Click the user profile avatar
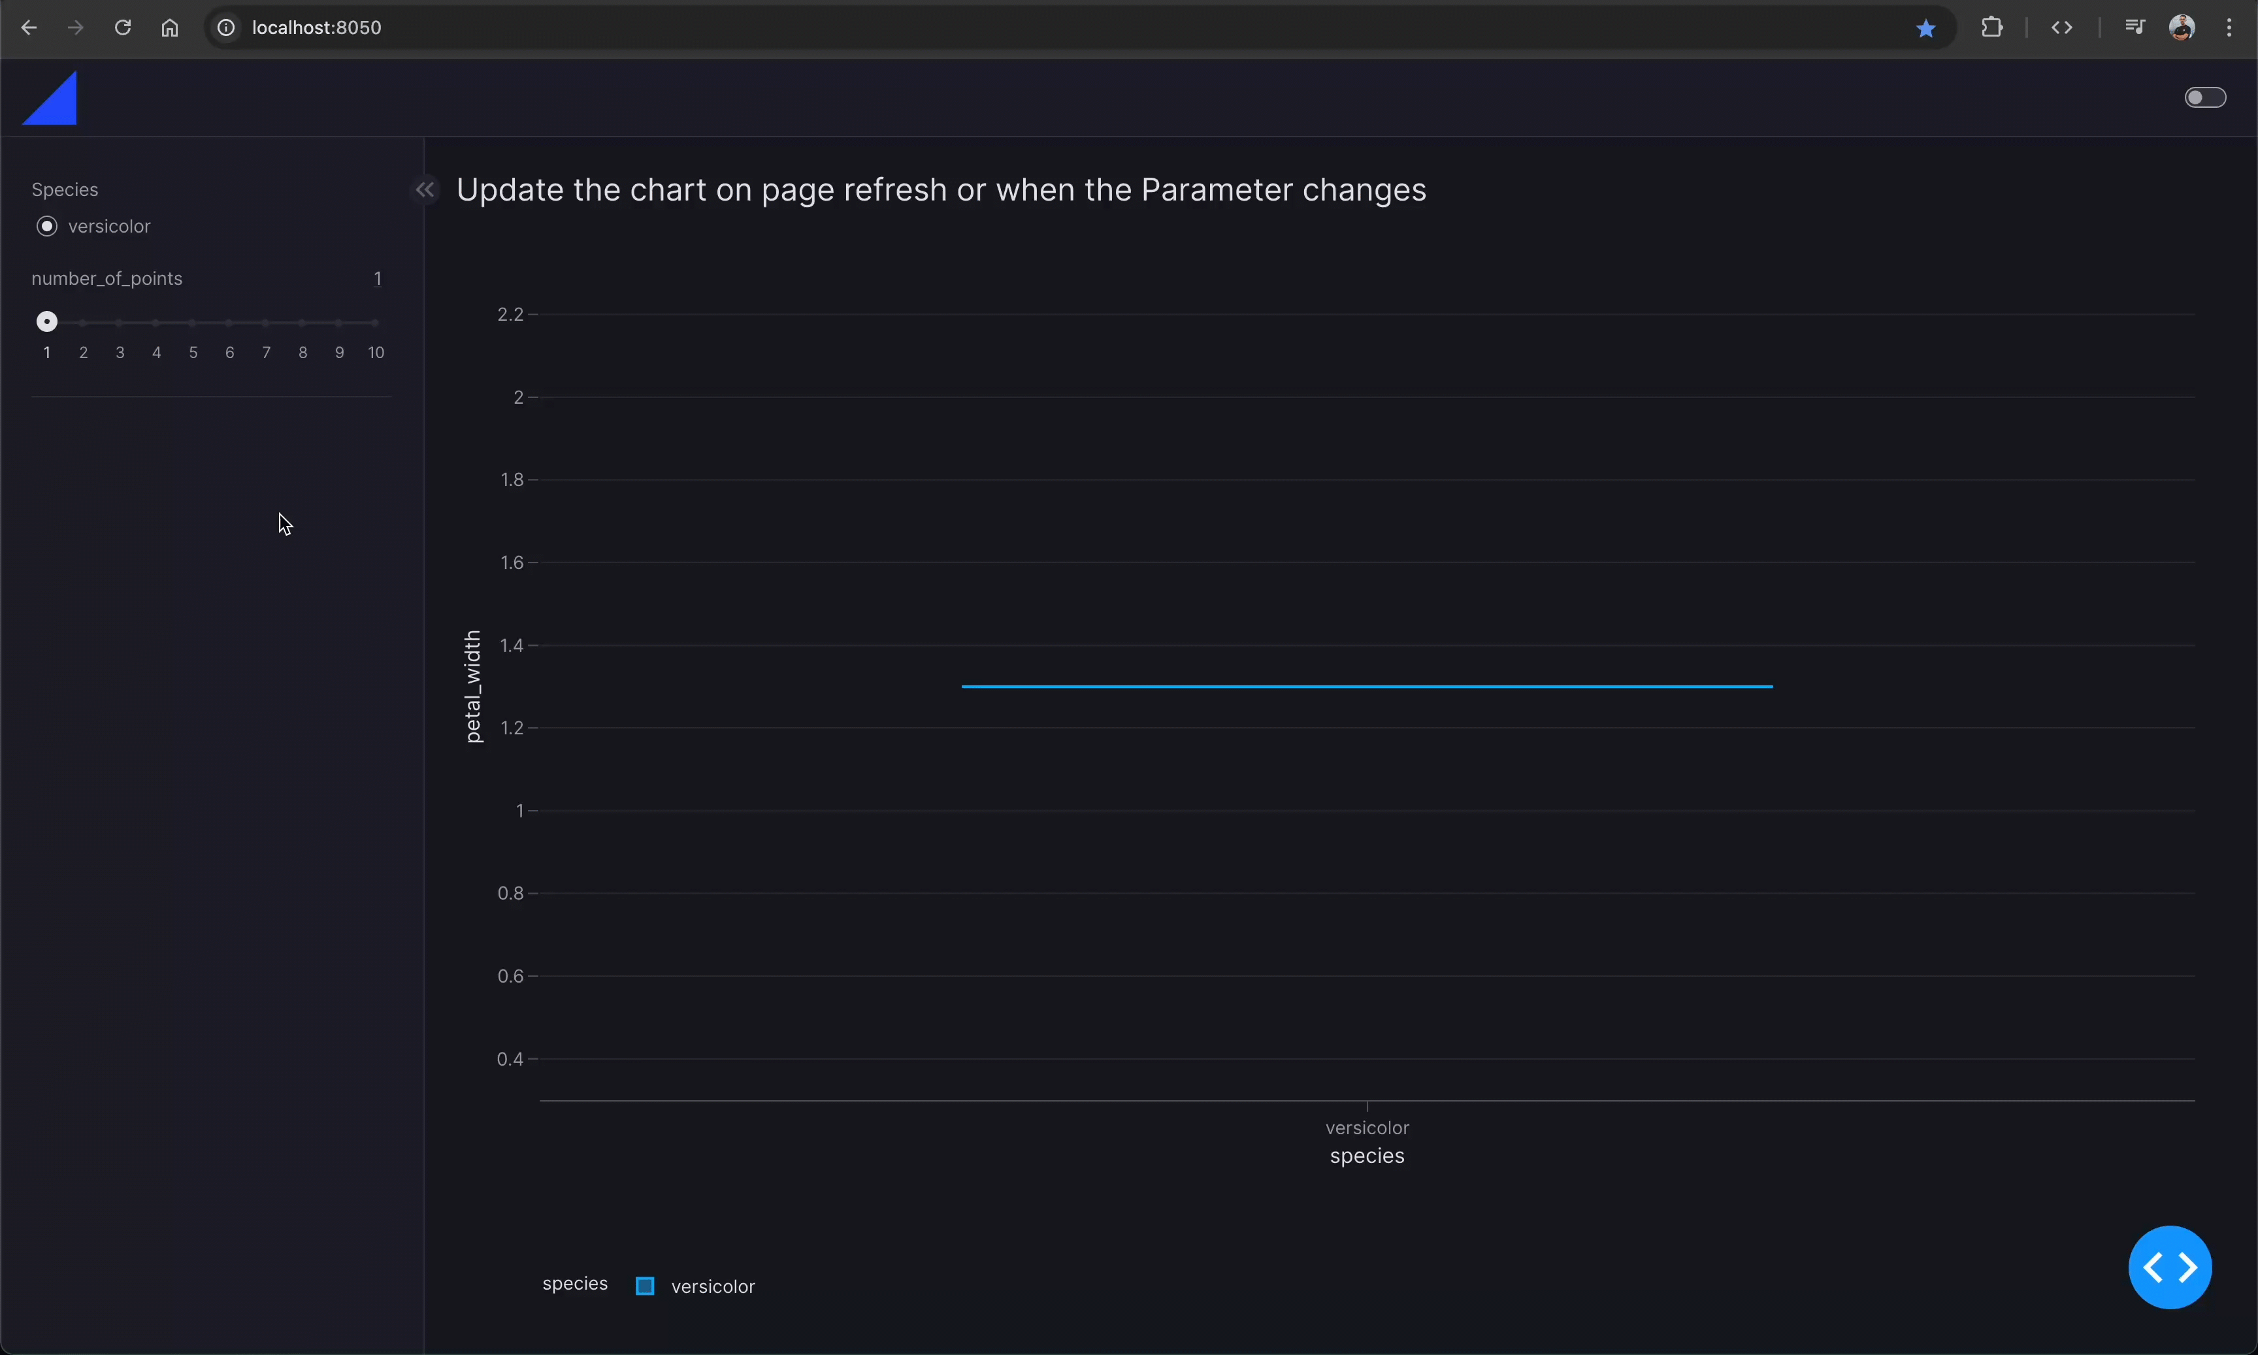This screenshot has width=2258, height=1355. coord(2182,27)
